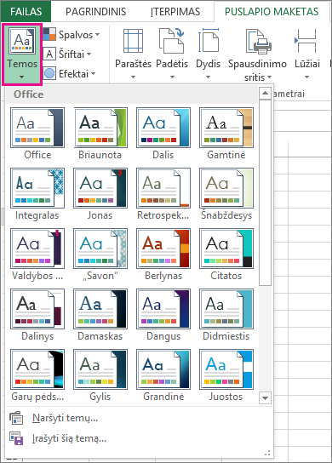This screenshot has width=332, height=463.
Task: Apply the Dangus theme
Action: 163,315
